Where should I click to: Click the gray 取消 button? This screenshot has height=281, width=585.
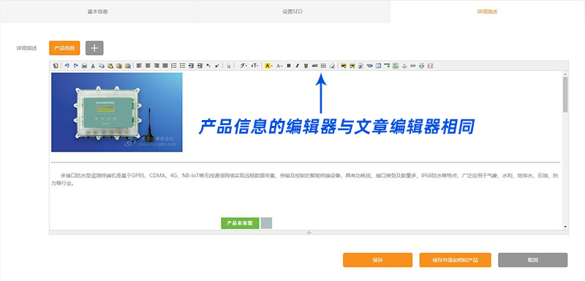point(533,260)
